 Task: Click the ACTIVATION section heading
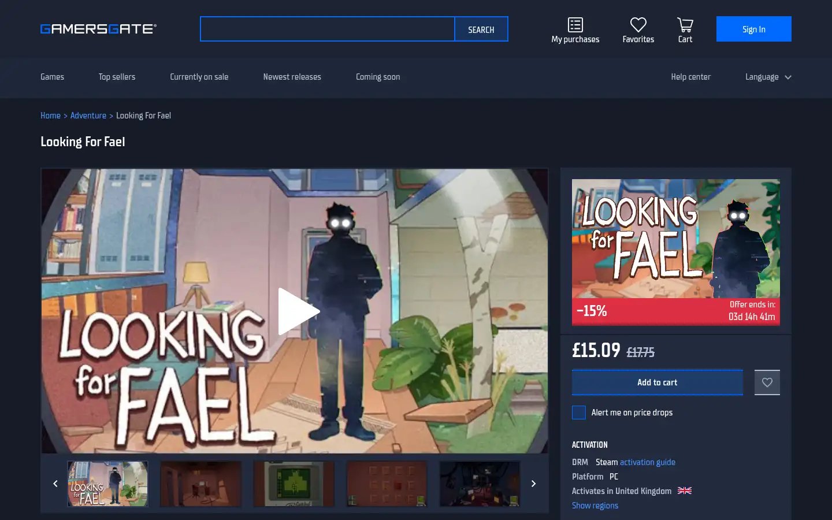tap(590, 445)
